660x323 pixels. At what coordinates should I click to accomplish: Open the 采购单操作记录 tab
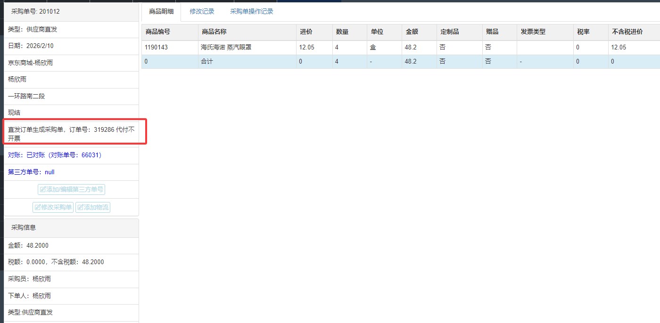click(x=251, y=11)
